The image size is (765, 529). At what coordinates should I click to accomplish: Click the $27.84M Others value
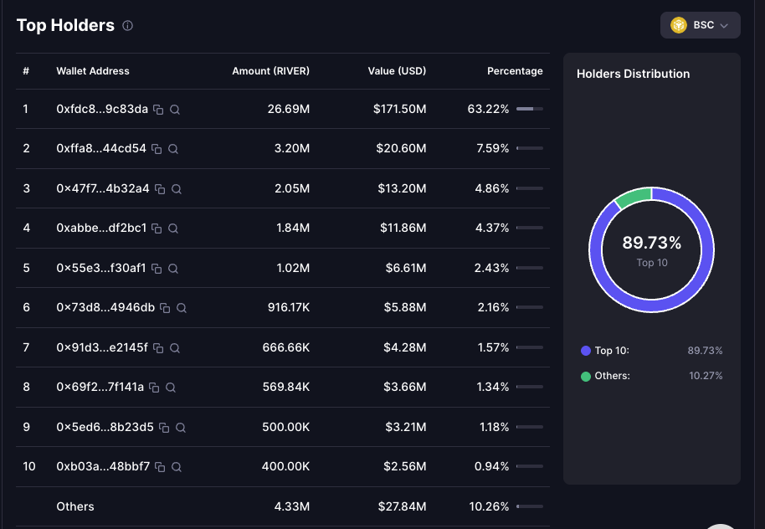[x=402, y=506]
